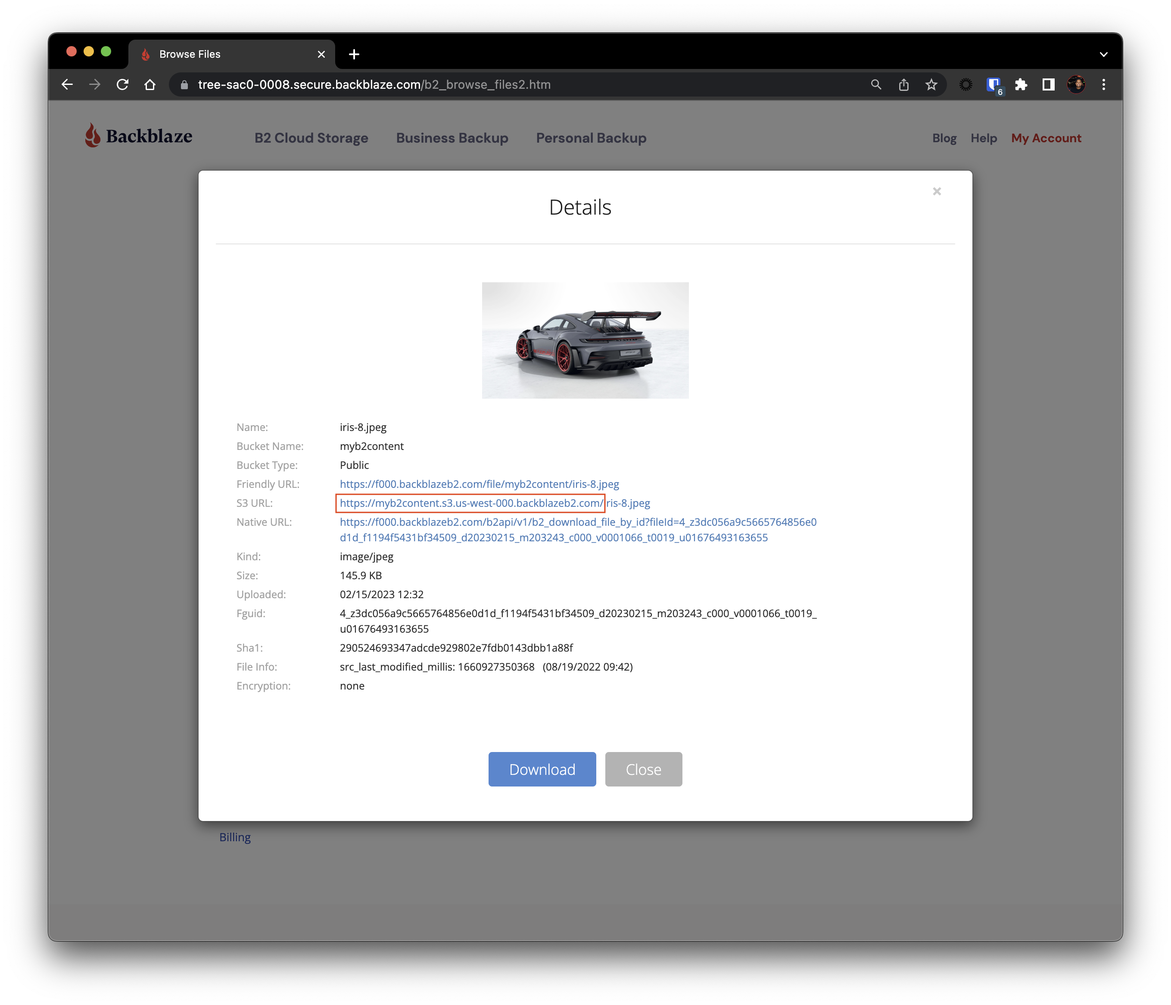Click the browser home icon
The image size is (1171, 1005).
click(150, 84)
